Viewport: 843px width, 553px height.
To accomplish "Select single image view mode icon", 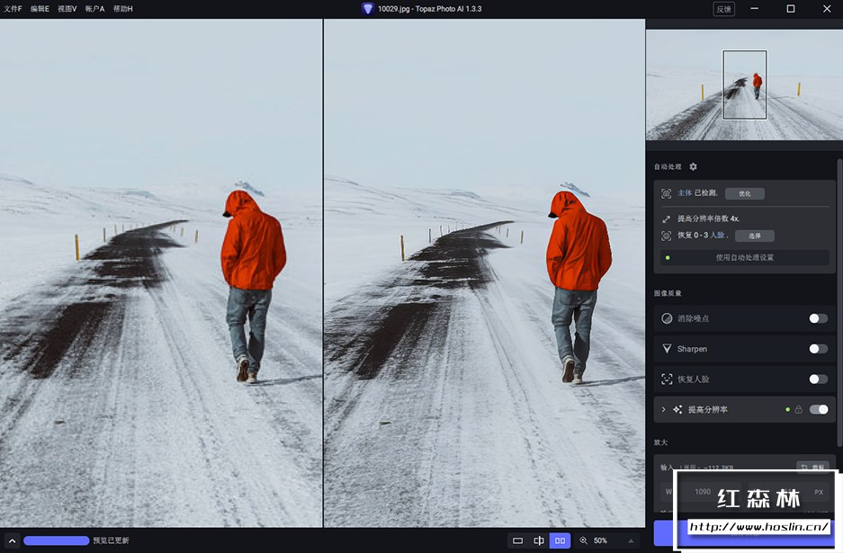I will 517,540.
